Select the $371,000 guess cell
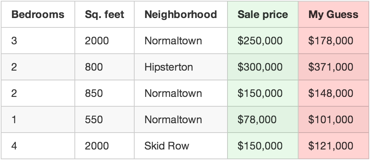 331,67
